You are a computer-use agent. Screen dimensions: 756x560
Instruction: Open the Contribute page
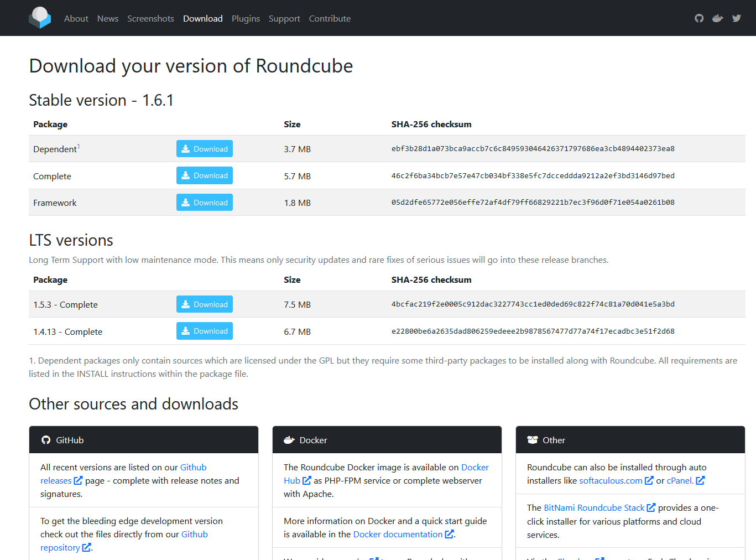[x=330, y=18]
